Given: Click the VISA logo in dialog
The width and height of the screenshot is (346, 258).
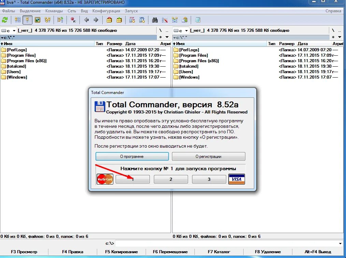Looking at the screenshot, I should coord(236,179).
